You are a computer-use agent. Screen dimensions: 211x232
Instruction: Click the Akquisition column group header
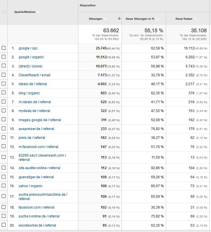(87, 5)
